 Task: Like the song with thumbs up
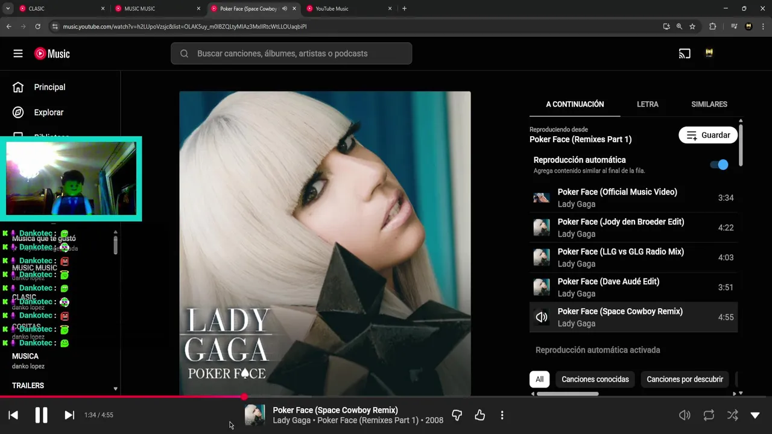(x=480, y=415)
